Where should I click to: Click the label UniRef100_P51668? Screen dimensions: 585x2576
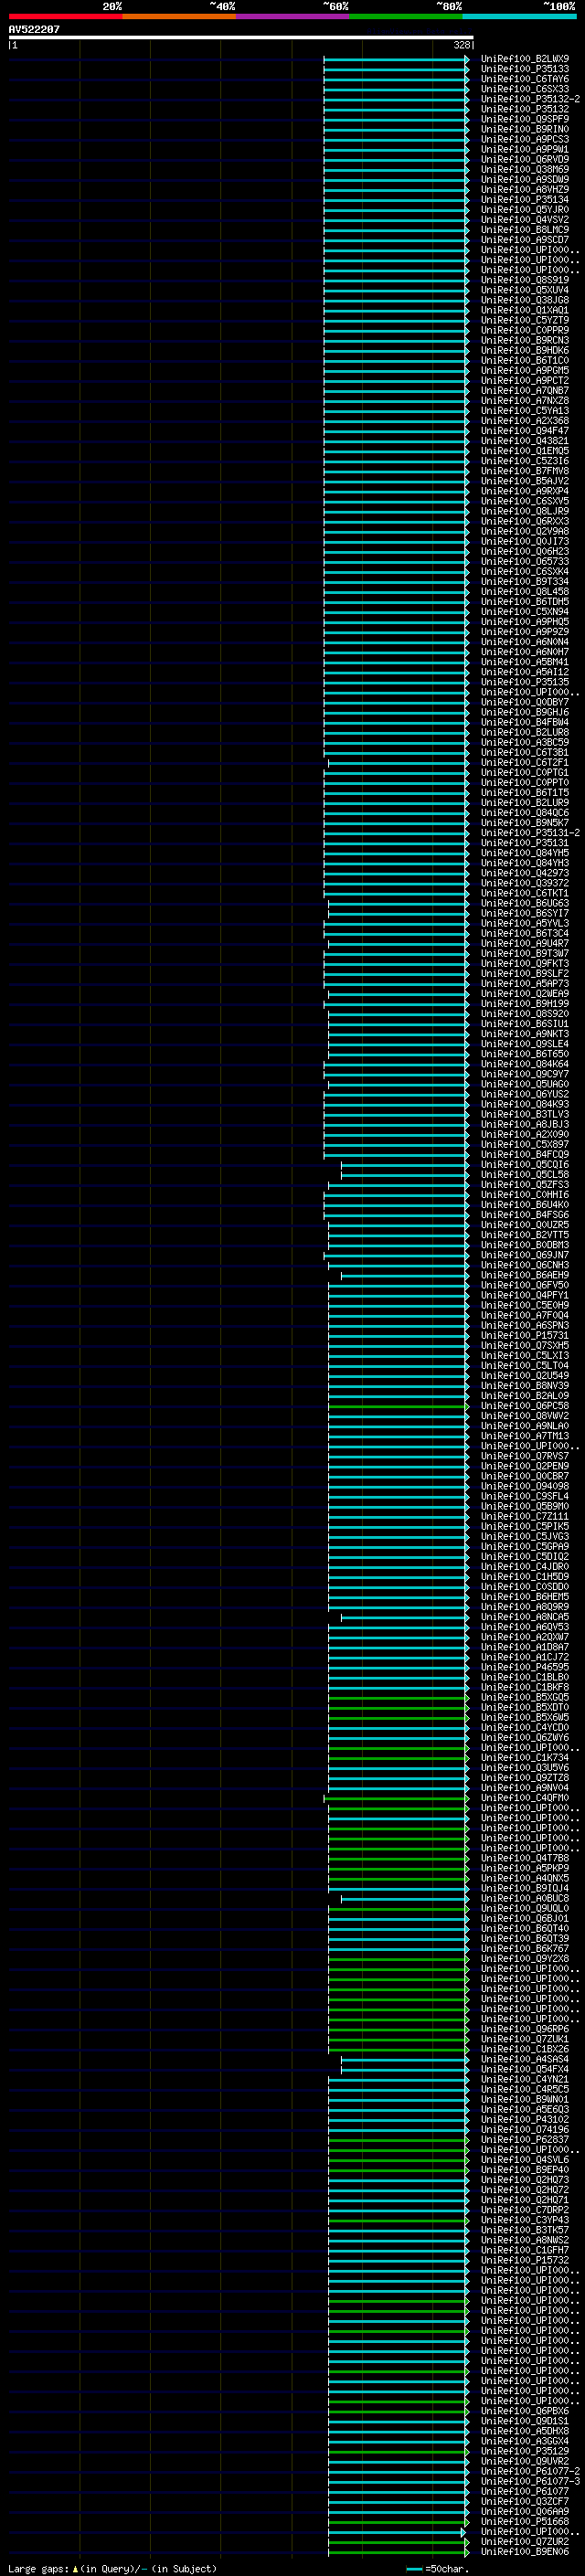524,2521
